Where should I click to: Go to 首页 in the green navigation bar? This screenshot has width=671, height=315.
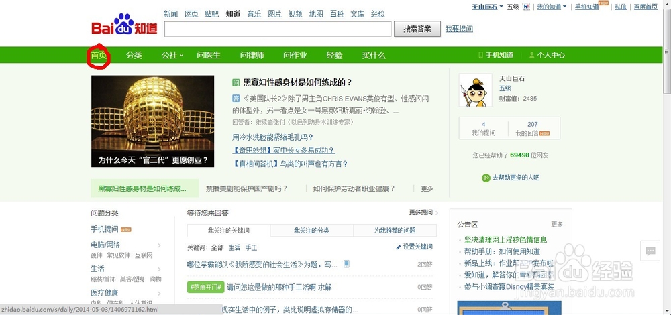click(99, 55)
